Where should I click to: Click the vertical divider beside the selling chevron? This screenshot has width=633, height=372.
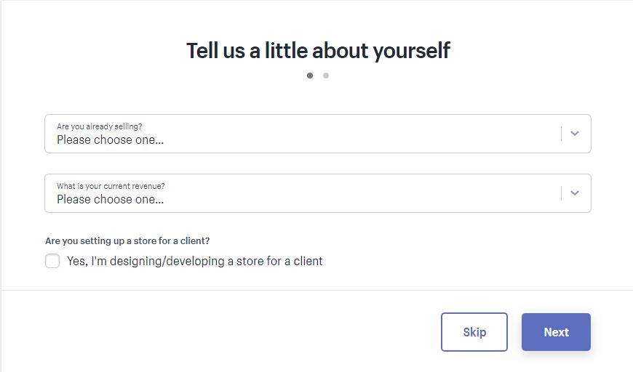(x=561, y=134)
